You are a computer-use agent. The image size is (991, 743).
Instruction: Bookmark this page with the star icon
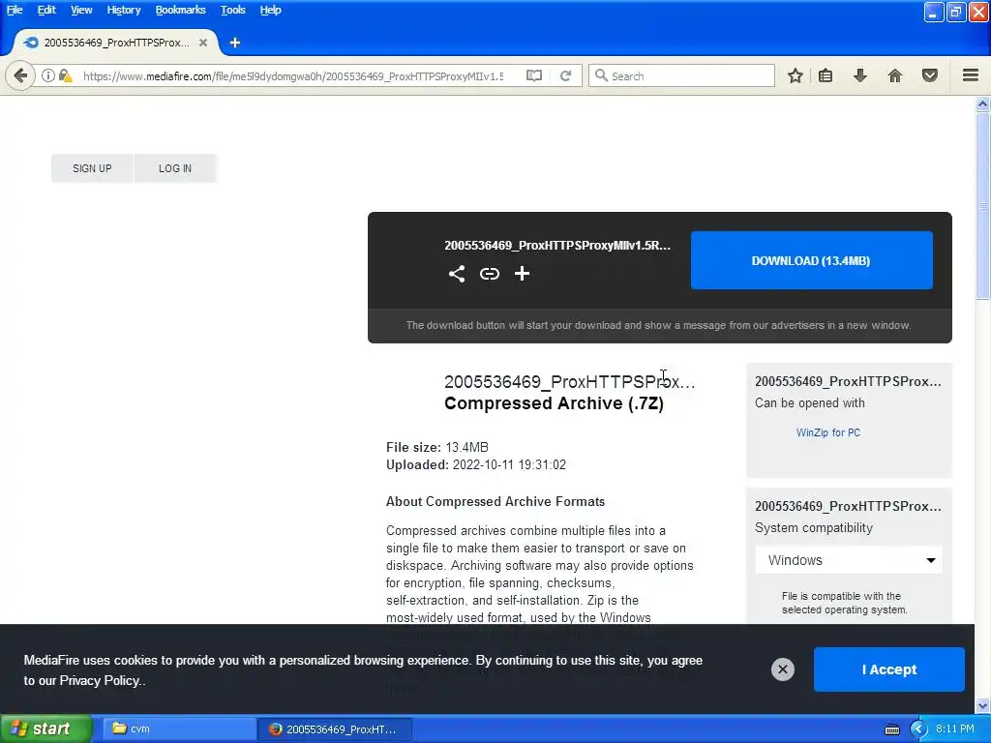tap(796, 75)
